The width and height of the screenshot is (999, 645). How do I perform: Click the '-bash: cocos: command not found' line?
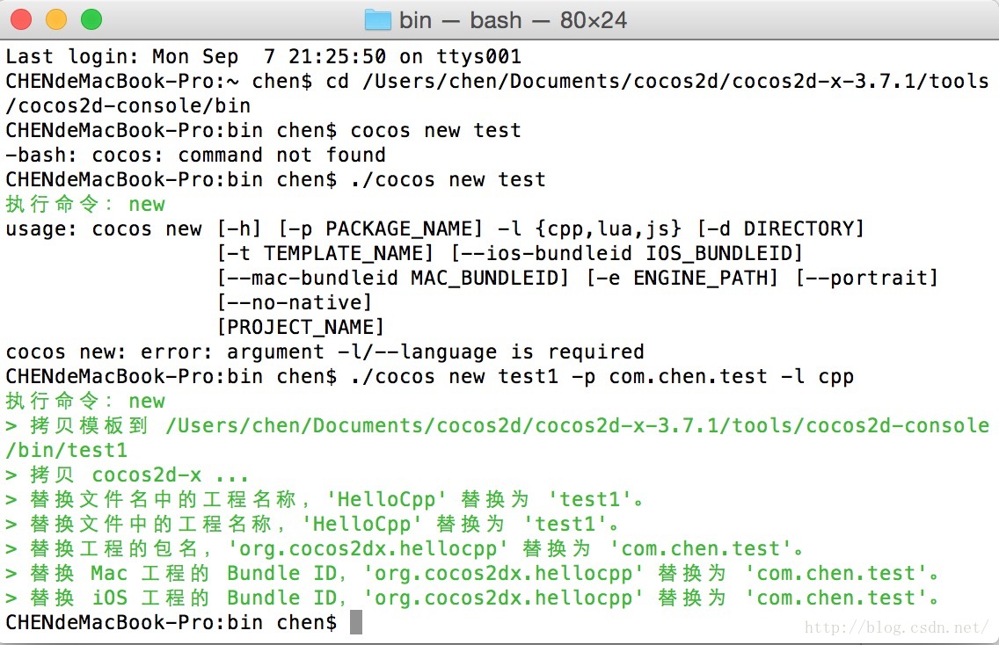point(195,155)
